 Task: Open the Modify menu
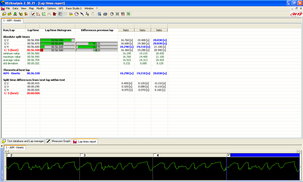click(x=40, y=8)
